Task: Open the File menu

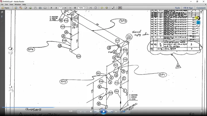Action: 2,4
